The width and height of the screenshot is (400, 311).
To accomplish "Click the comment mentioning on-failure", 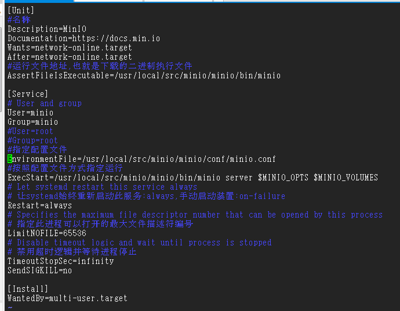I will (x=147, y=196).
